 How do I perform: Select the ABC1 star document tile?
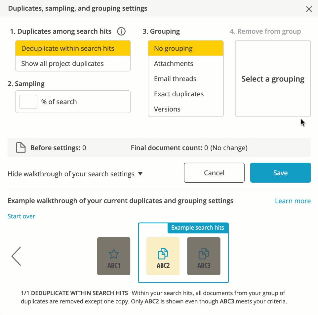coord(114,256)
